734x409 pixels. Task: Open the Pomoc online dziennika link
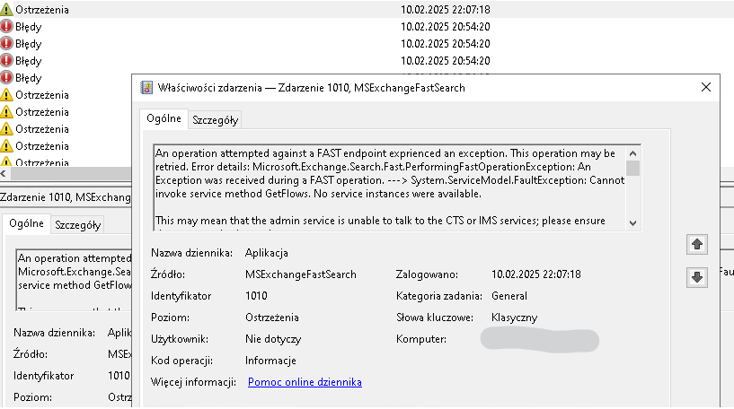(305, 382)
